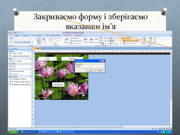Select the format painter brush icon
Screen dimensions: 180x135
tap(32, 42)
